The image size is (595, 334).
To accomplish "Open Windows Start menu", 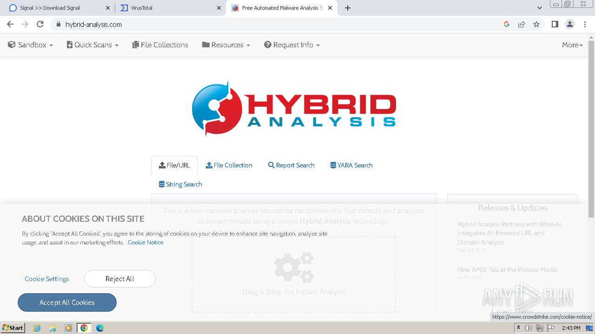I will click(x=13, y=328).
